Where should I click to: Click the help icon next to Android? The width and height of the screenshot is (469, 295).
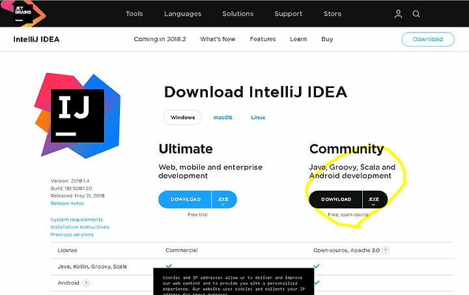[86, 283]
